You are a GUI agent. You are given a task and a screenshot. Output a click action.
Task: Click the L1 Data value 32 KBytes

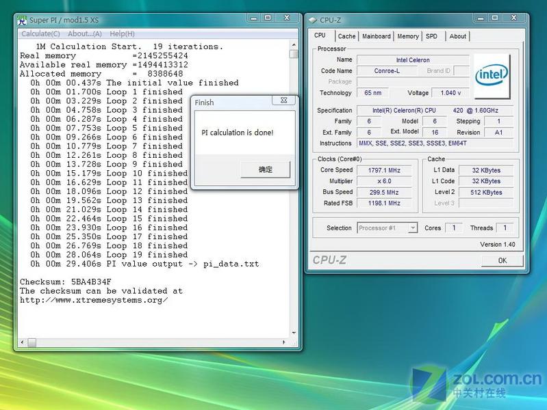(486, 170)
